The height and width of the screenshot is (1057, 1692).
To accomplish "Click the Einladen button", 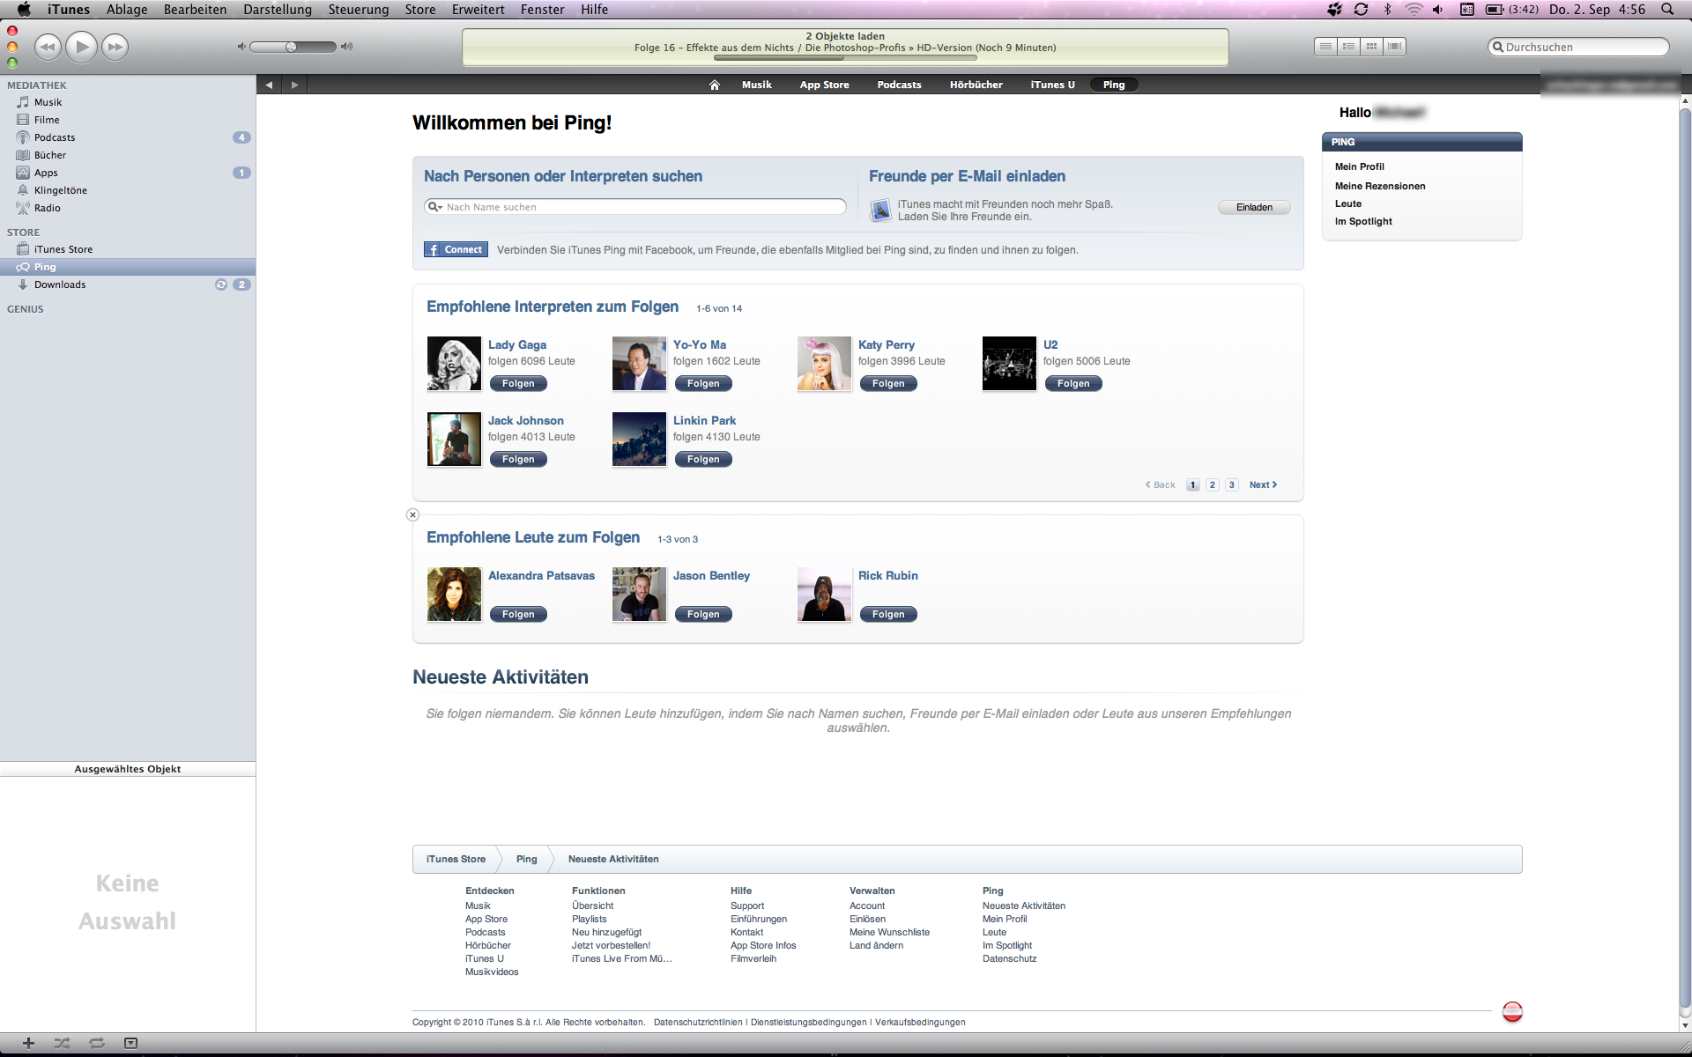I will click(1254, 208).
